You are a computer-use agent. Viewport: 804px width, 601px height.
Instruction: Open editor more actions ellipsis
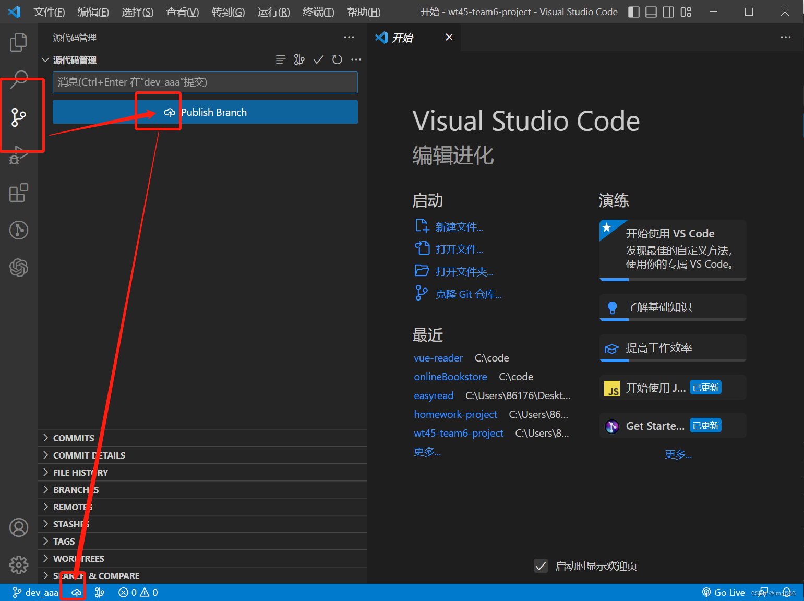[x=786, y=38]
